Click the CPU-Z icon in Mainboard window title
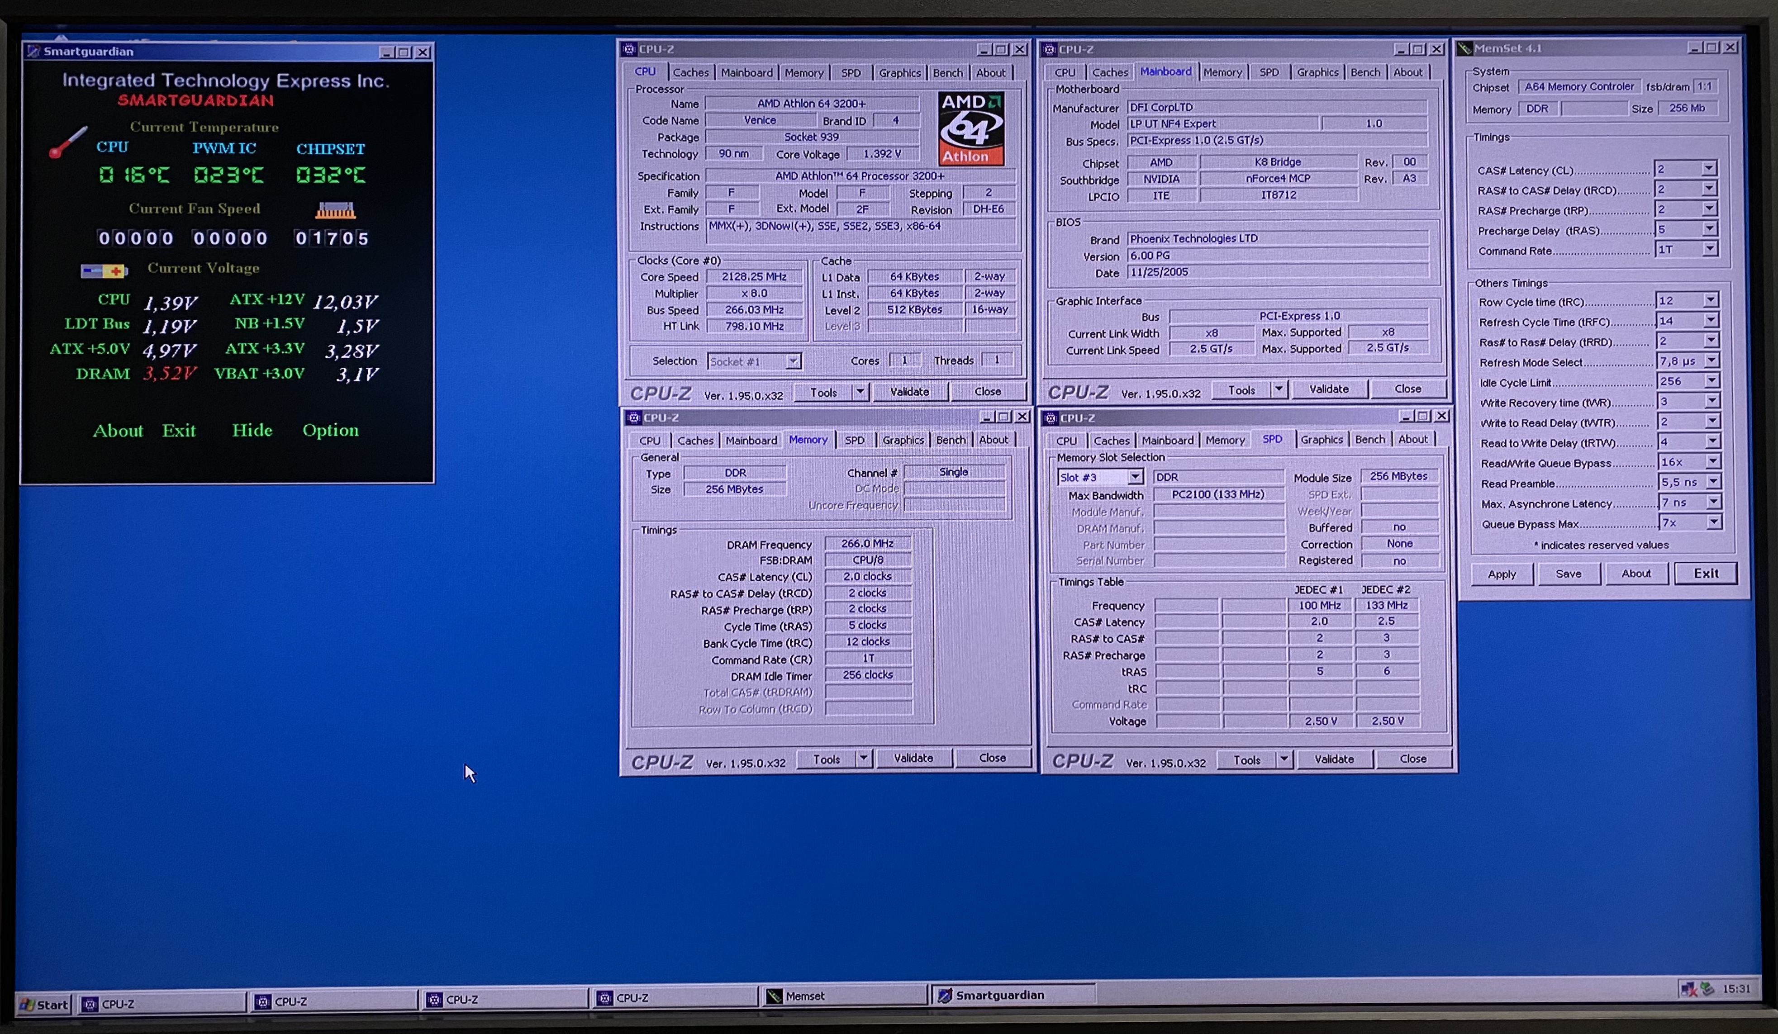 (x=1049, y=49)
